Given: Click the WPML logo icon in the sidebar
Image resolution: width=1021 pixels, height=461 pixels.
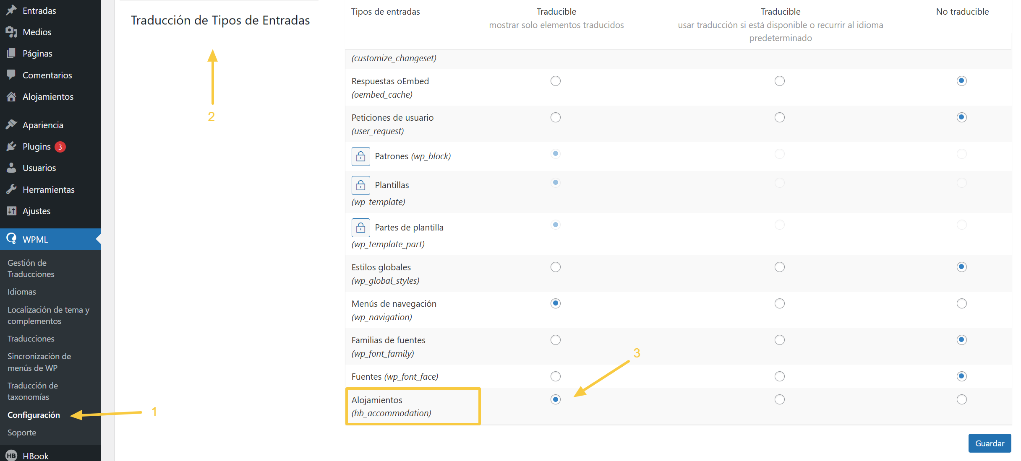Looking at the screenshot, I should tap(11, 239).
